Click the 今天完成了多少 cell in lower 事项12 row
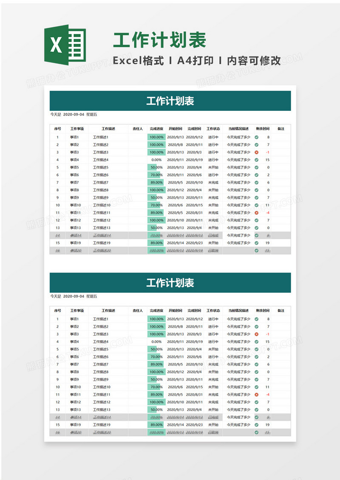340x480 pixels. pos(238,402)
